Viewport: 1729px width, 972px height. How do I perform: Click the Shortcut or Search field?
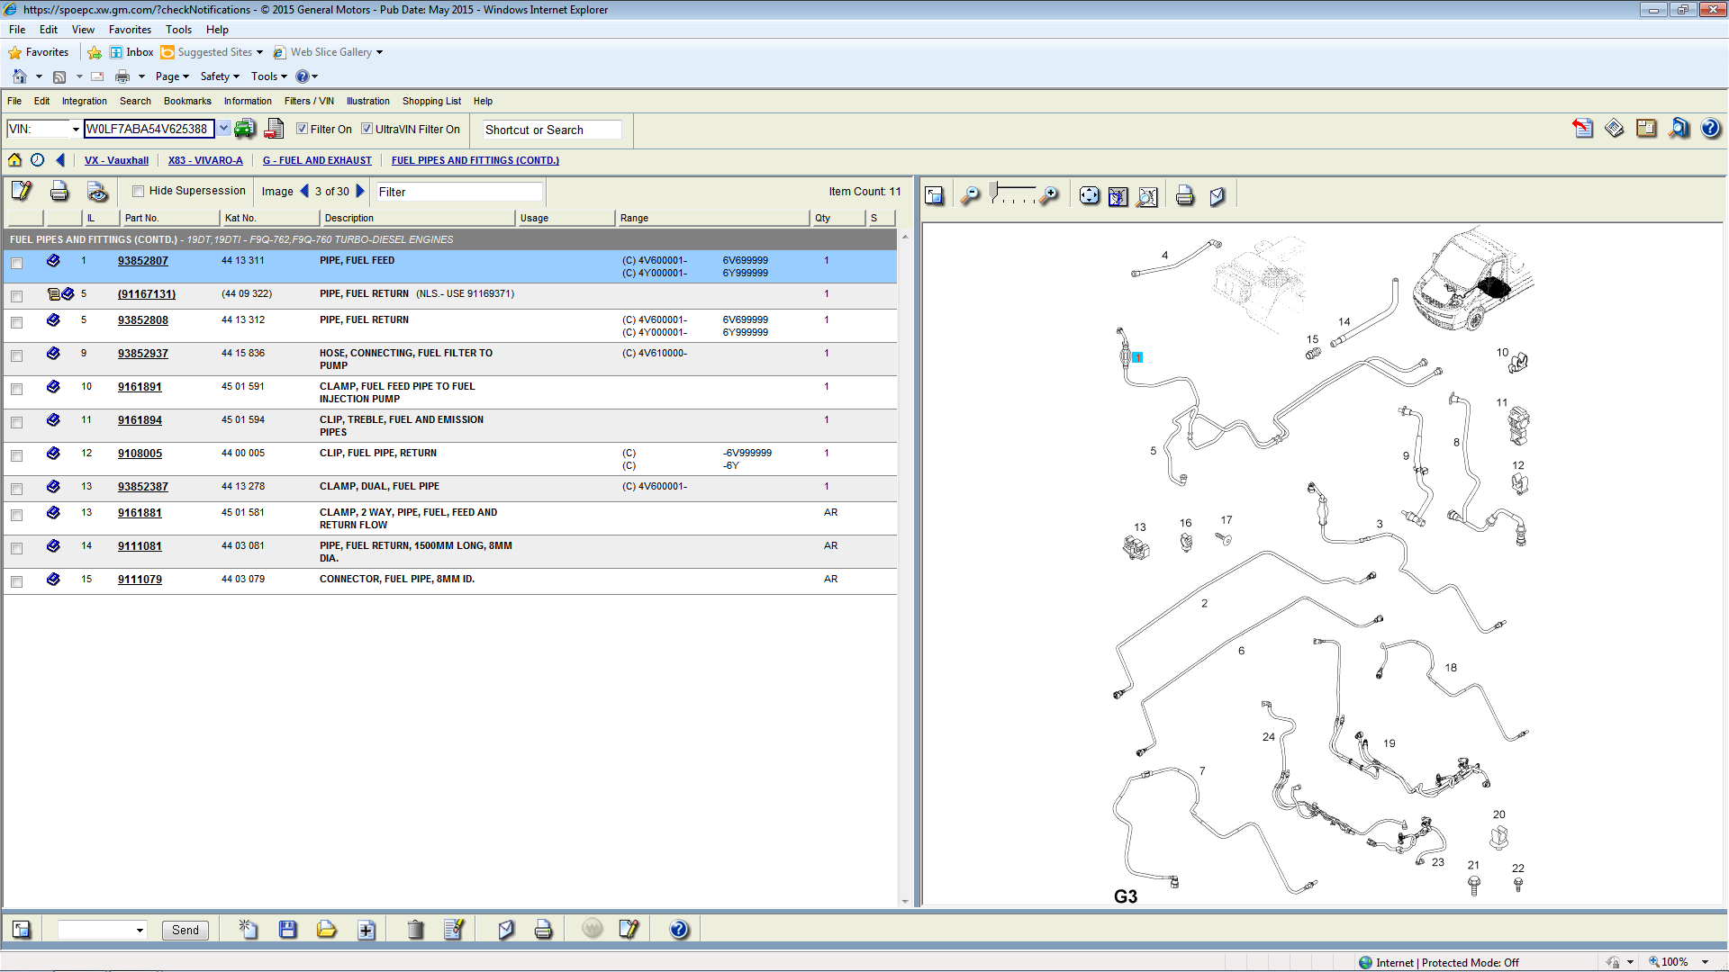(552, 130)
